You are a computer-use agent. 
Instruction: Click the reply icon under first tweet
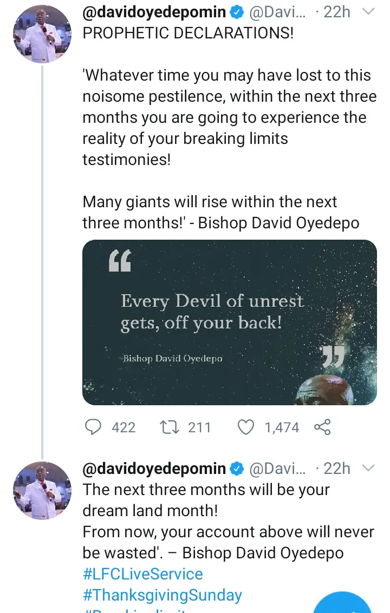click(x=94, y=427)
